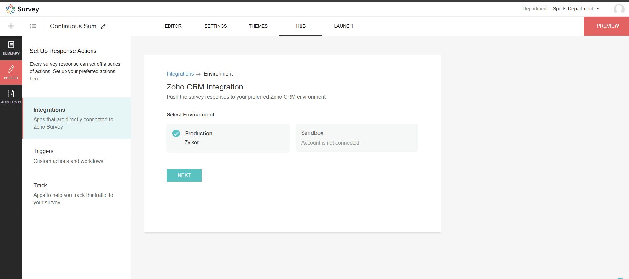Edit the Continuous Sum title pencil icon

click(103, 26)
